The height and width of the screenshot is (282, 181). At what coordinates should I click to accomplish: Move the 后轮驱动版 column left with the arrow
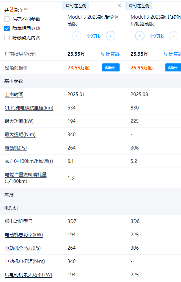[77, 36]
